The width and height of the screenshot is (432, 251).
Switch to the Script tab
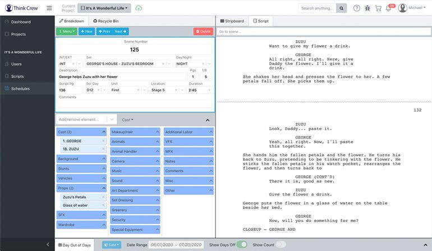[261, 21]
